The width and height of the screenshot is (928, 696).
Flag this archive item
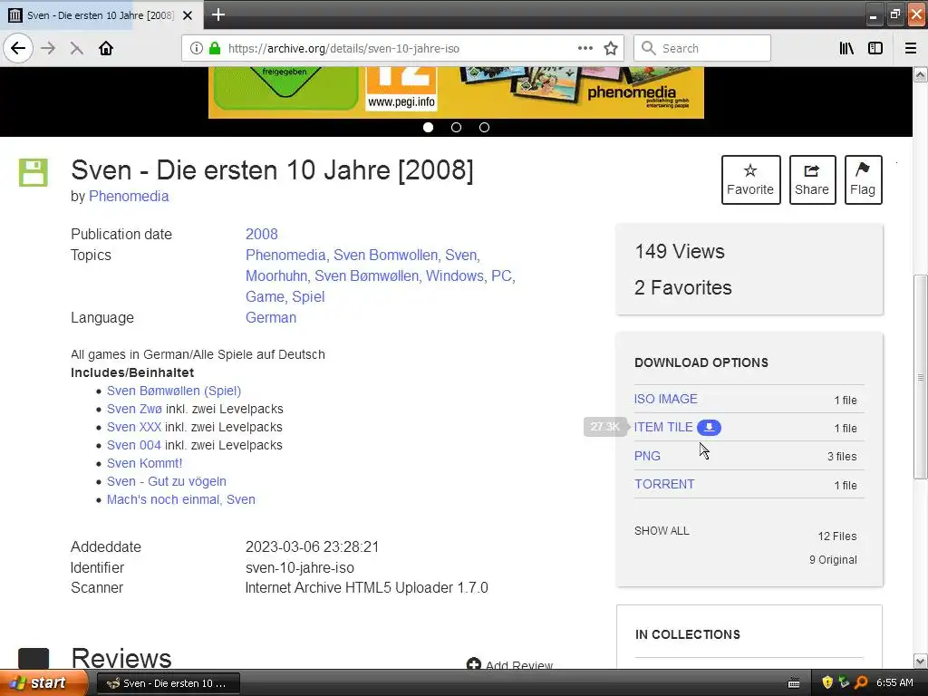863,180
